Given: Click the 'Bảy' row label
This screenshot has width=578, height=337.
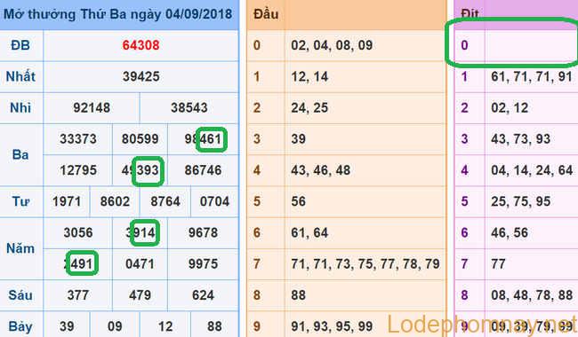Looking at the screenshot, I should pos(20,326).
